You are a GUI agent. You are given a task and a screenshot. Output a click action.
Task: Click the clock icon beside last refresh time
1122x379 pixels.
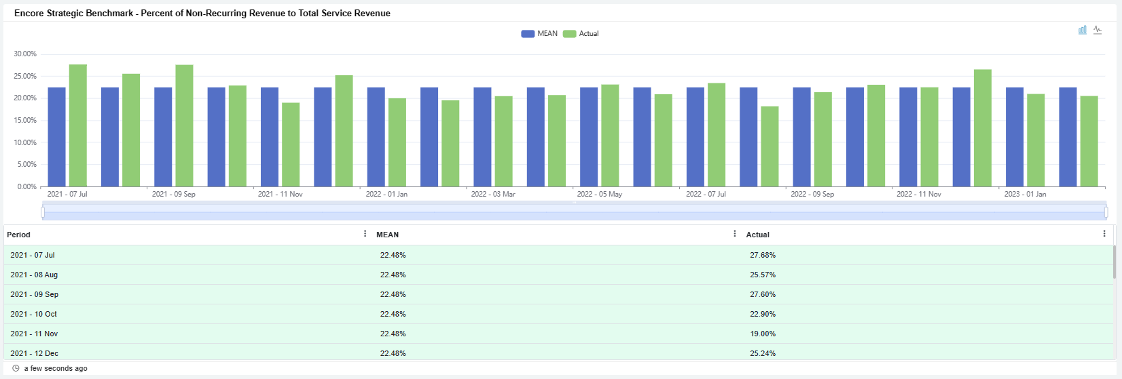tap(16, 368)
